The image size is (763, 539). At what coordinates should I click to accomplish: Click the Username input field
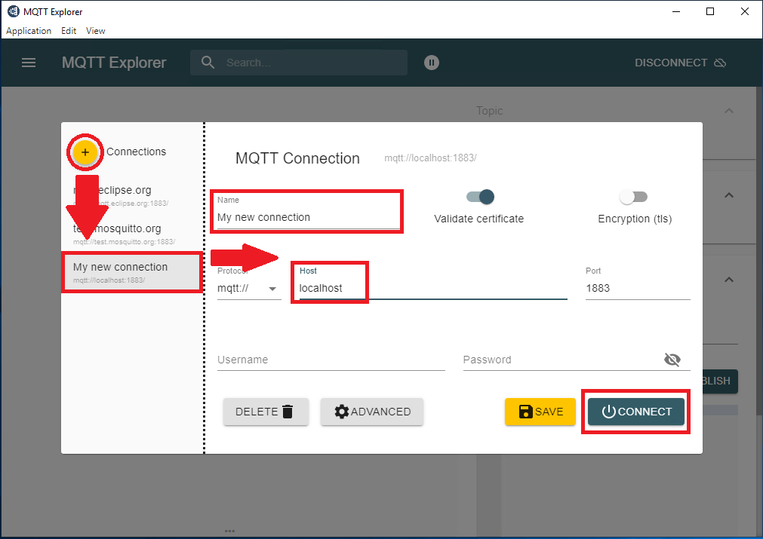click(331, 360)
